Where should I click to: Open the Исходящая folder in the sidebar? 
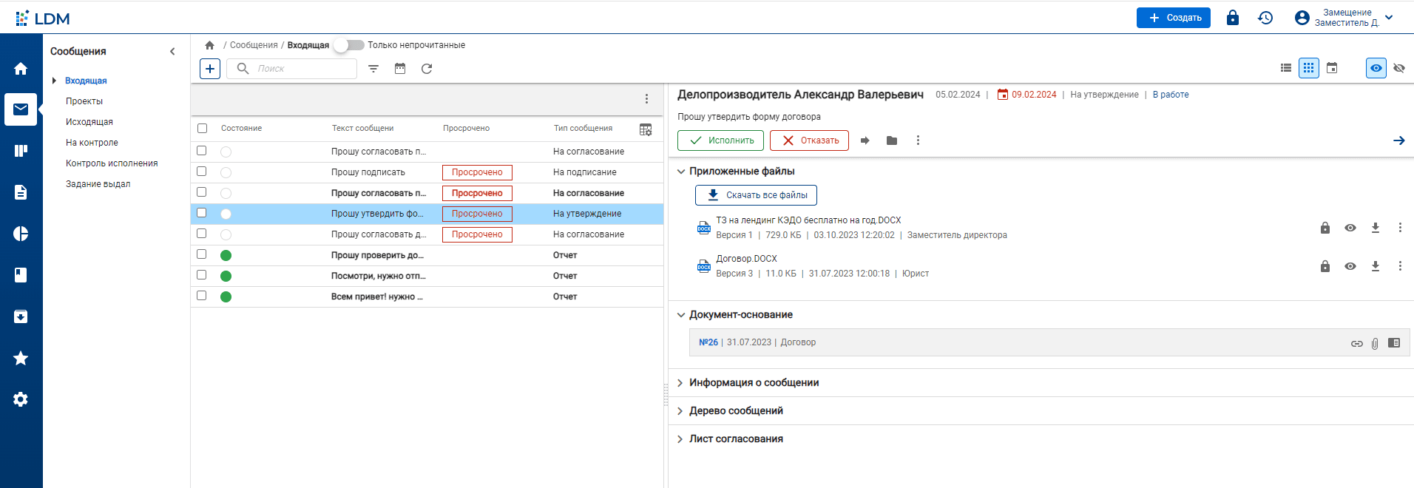tap(89, 122)
